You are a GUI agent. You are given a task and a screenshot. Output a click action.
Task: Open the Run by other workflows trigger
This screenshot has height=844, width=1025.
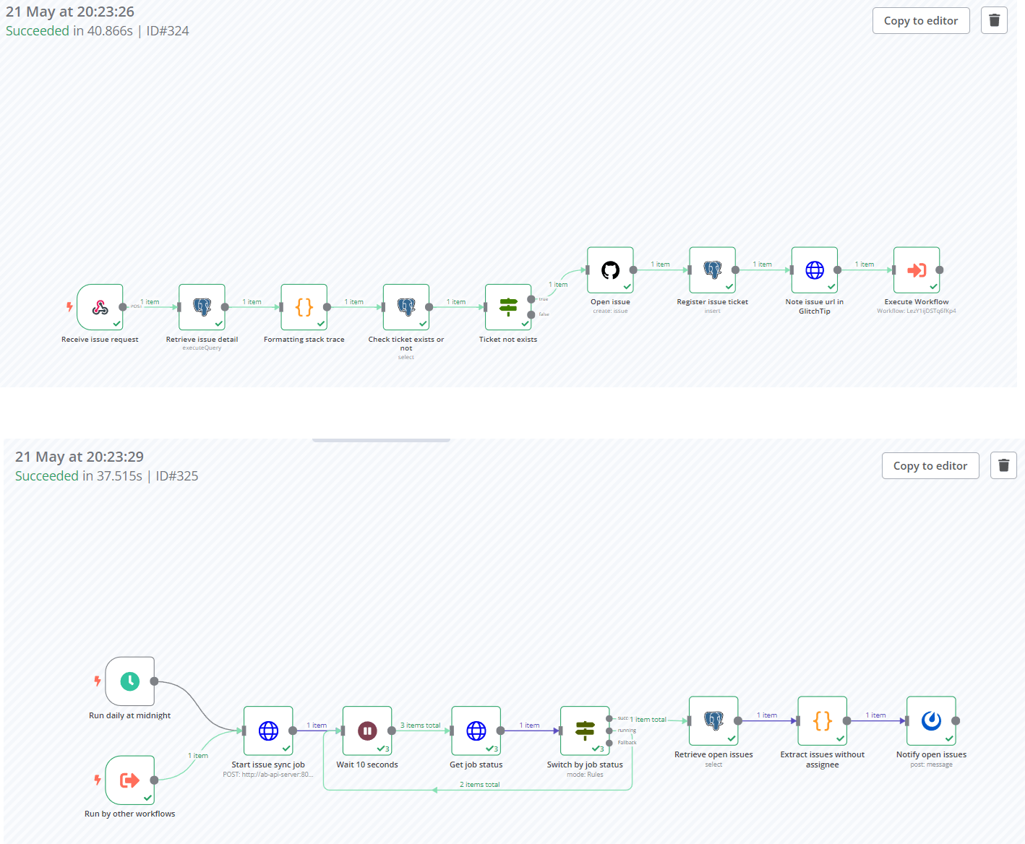coord(130,780)
